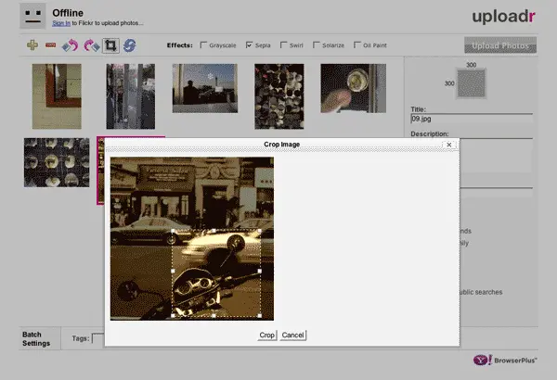Click the top-right crop selection handle
557x380 pixels.
point(259,231)
